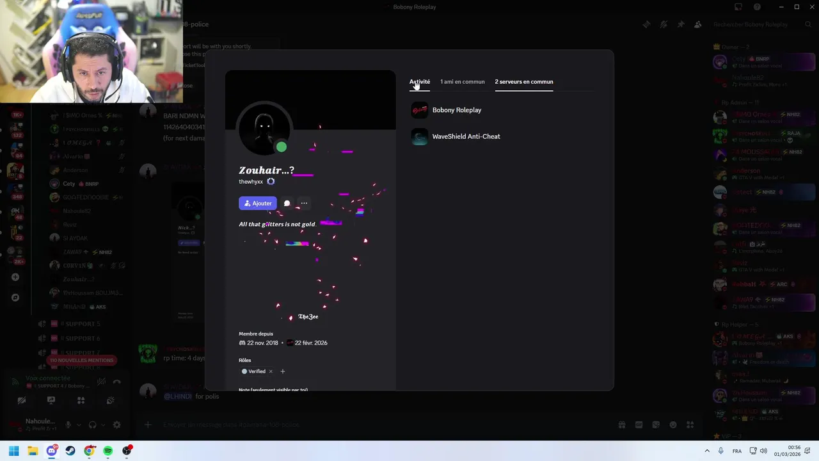The height and width of the screenshot is (461, 819).
Task: Open Discover servers compass icon
Action: 15,298
